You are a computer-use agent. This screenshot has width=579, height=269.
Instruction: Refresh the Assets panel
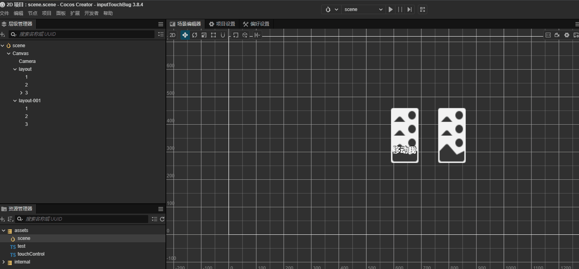click(x=162, y=219)
